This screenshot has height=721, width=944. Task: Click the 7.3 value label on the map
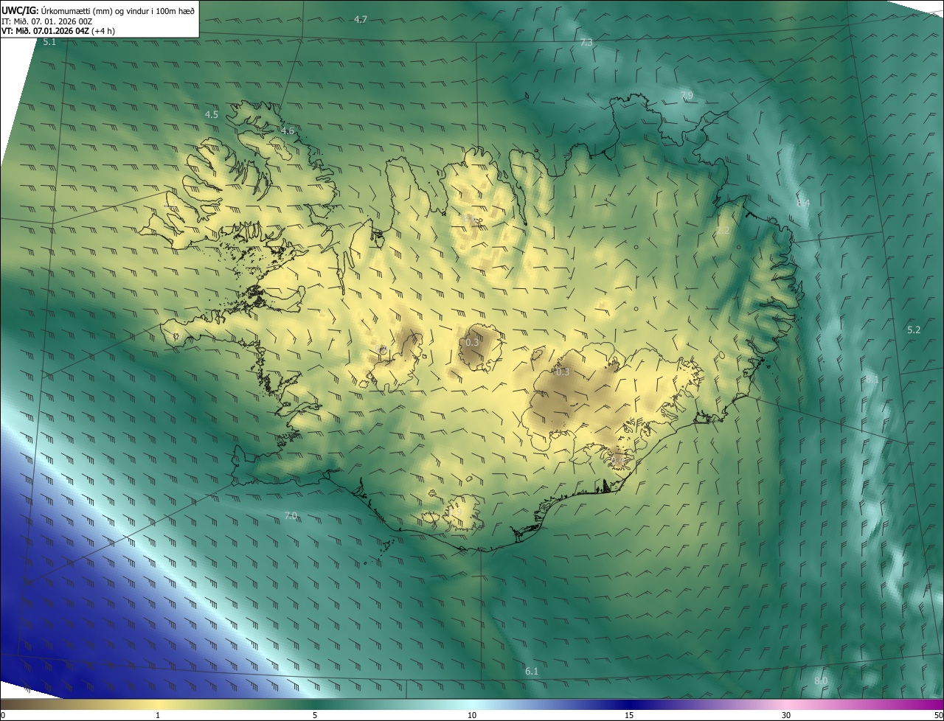point(586,43)
